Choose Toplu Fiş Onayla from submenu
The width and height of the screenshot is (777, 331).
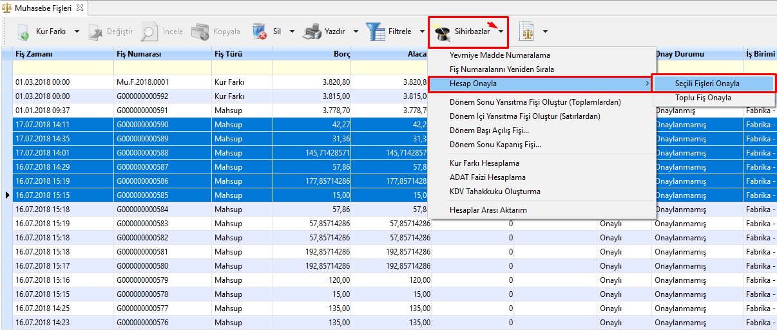click(x=703, y=98)
